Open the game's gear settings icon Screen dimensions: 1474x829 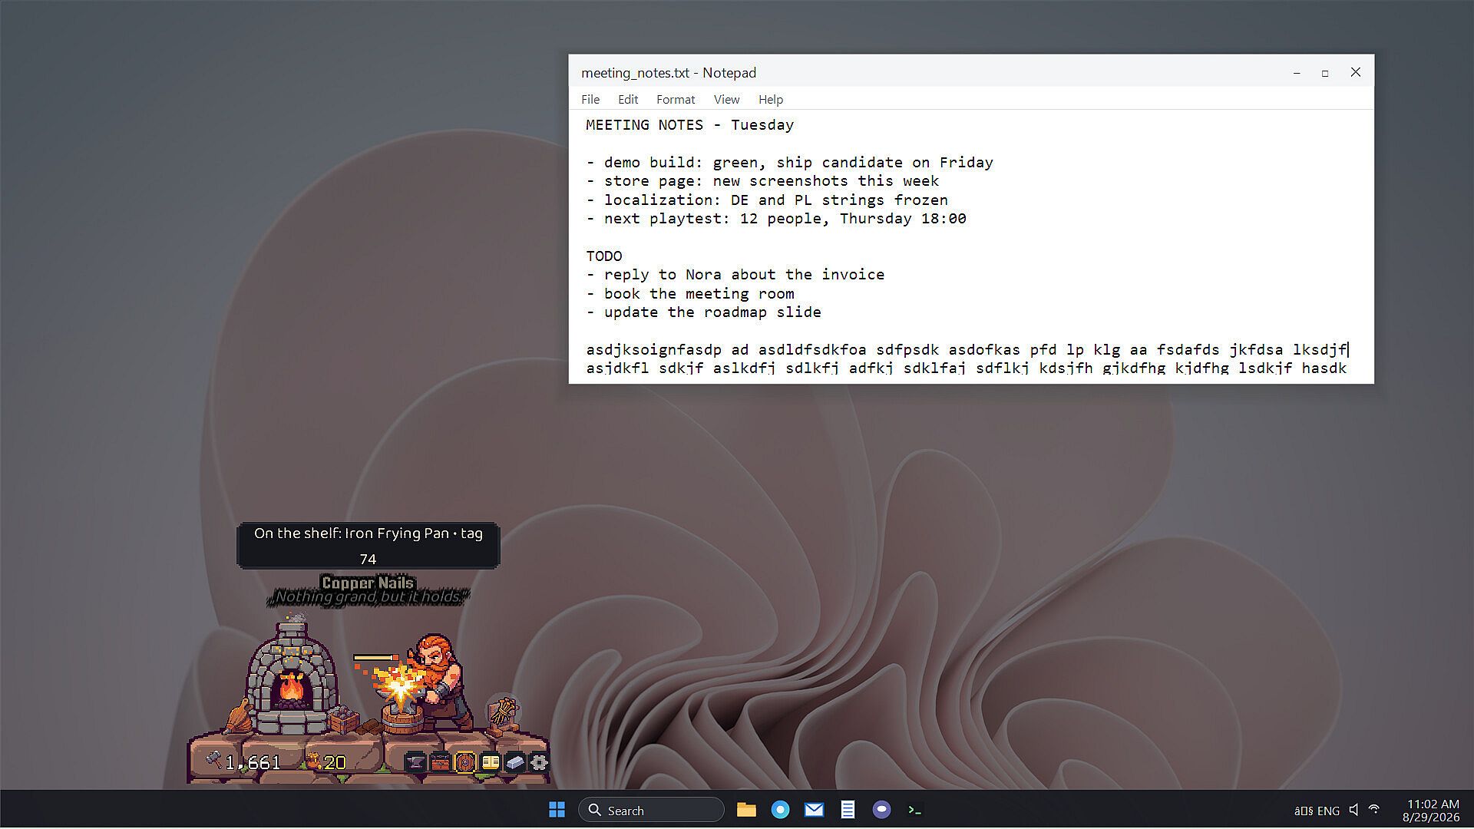[x=540, y=762]
